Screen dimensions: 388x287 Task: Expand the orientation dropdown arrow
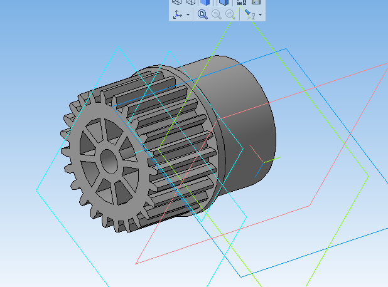click(x=188, y=14)
